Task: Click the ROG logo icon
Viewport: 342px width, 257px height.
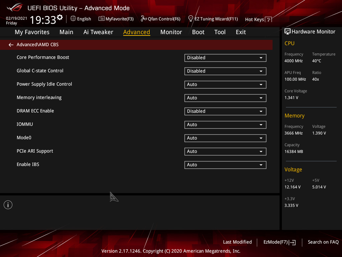Action: click(15, 7)
